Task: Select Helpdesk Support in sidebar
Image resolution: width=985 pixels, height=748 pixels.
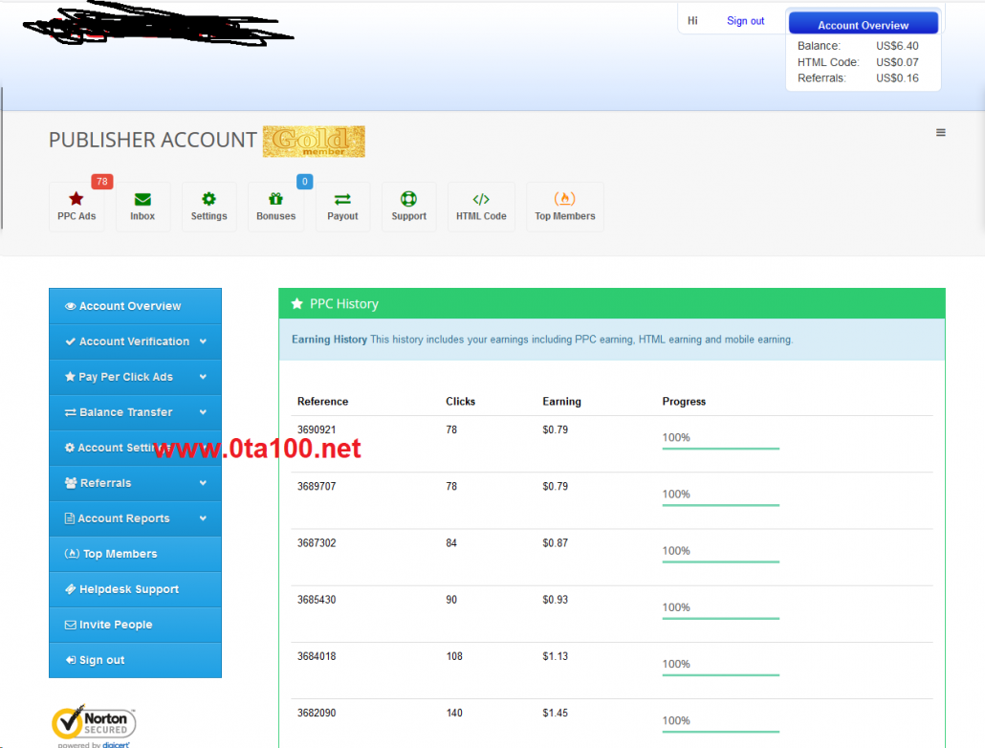Action: pyautogui.click(x=129, y=589)
